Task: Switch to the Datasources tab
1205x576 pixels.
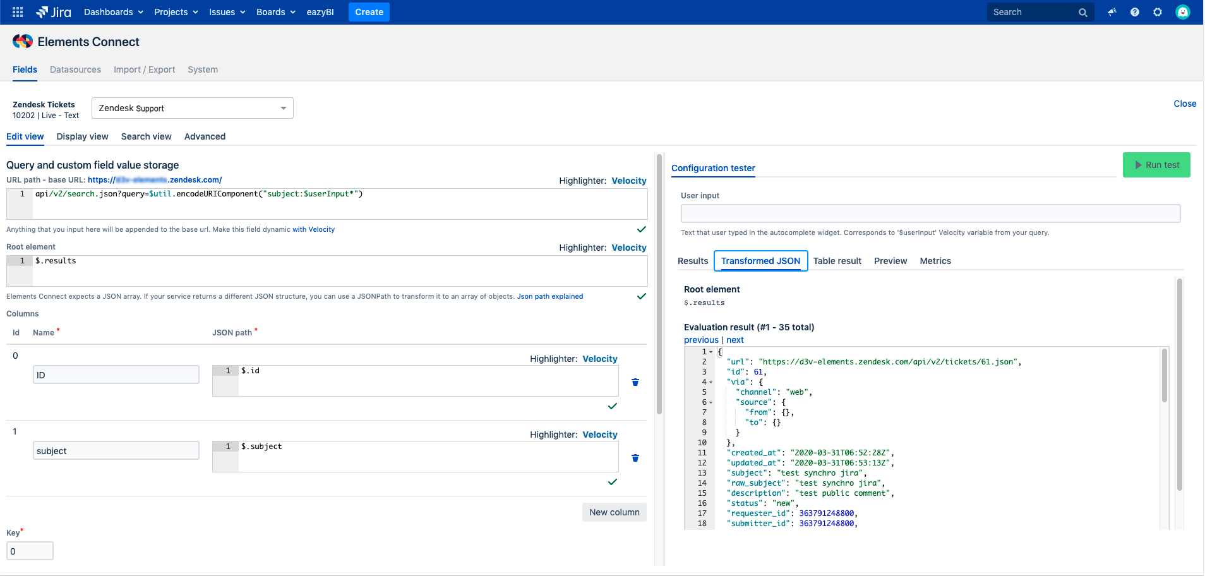Action: [x=75, y=69]
